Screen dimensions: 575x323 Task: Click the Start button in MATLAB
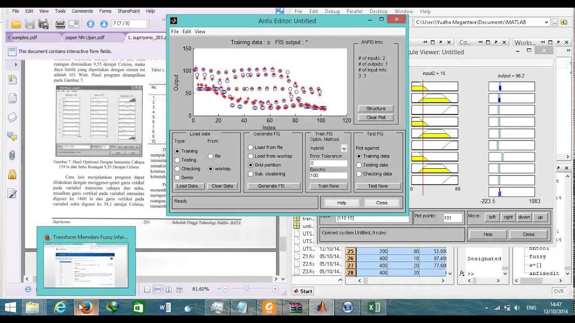click(303, 291)
